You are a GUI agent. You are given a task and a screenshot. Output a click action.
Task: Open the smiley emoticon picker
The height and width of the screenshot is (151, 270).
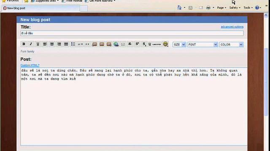[x=165, y=44]
